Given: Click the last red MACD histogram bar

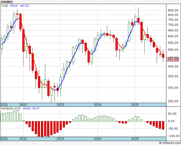Looking at the screenshot, I should coord(163,125).
